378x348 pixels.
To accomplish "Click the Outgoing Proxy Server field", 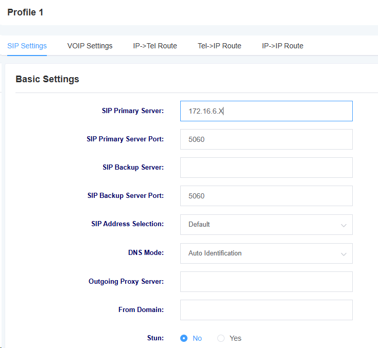I will 266,282.
